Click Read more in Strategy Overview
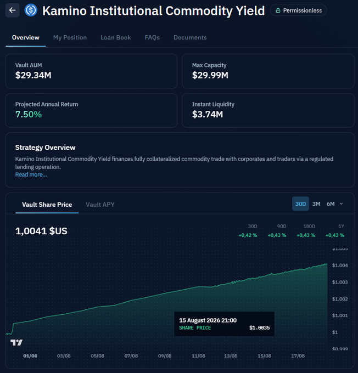Viewport: 358px width, 373px height. [31, 174]
